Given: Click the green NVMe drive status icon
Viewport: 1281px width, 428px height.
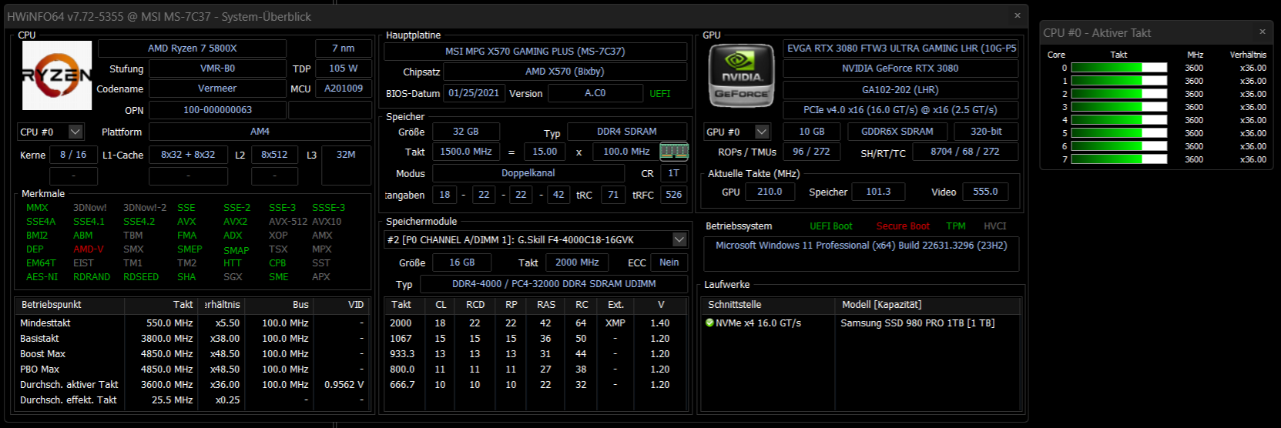Looking at the screenshot, I should (x=709, y=323).
